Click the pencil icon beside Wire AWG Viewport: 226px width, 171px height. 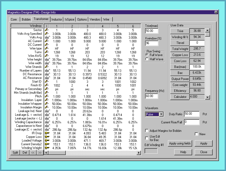pos(47,56)
